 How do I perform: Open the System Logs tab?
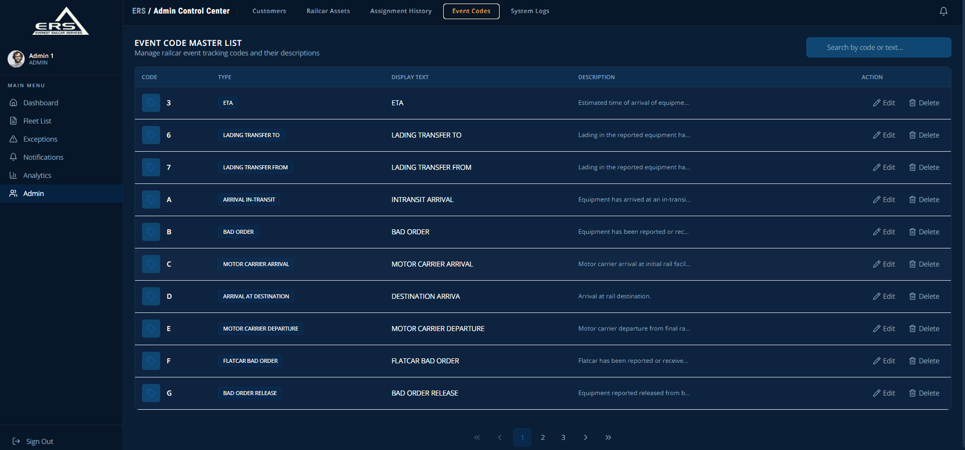pyautogui.click(x=530, y=11)
